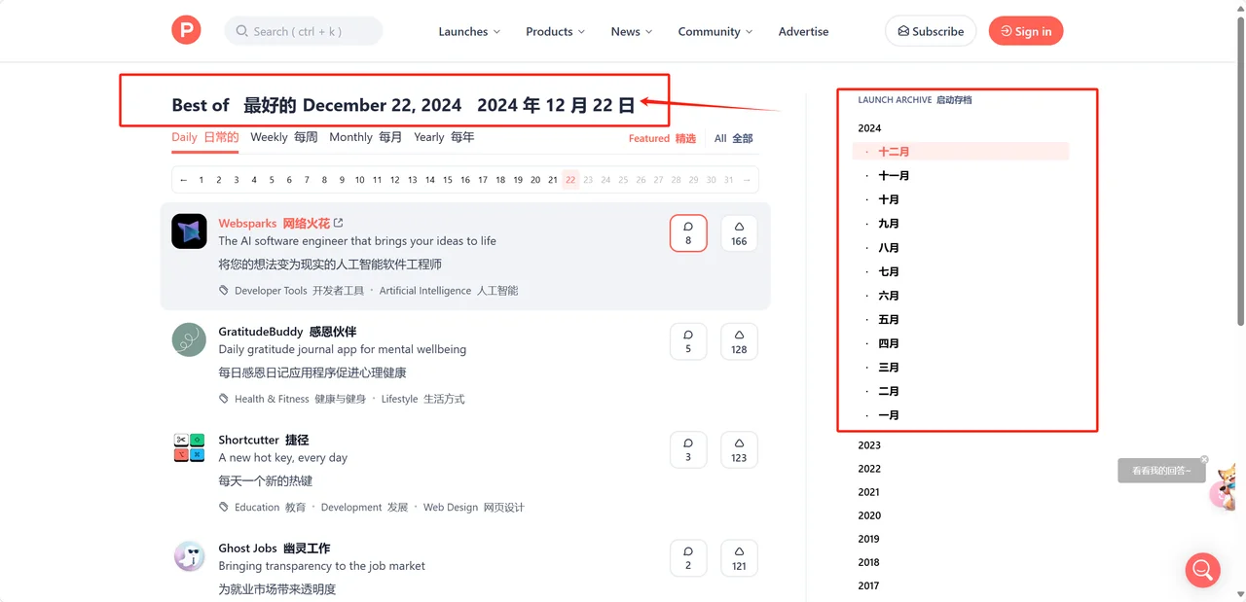Open the Ghost Jobs product icon
1246x602 pixels.
pyautogui.click(x=189, y=556)
